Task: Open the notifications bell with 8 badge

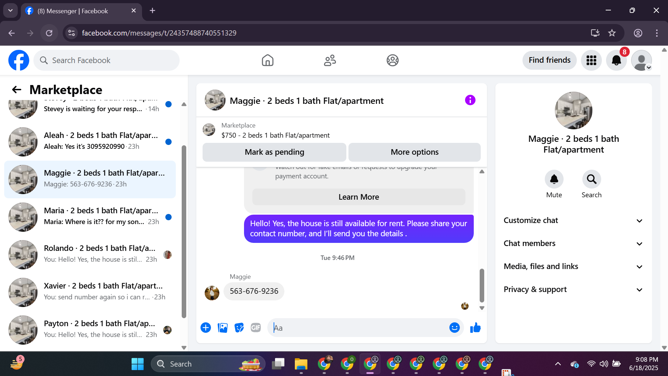Action: click(616, 60)
